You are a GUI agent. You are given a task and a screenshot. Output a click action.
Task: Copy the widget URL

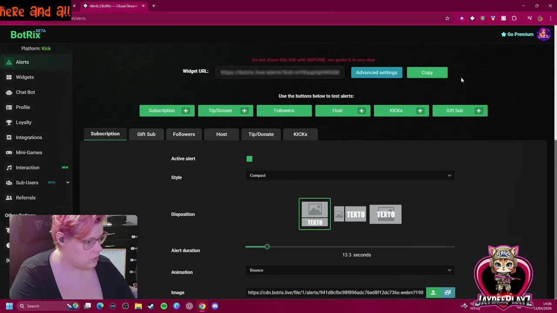[427, 73]
